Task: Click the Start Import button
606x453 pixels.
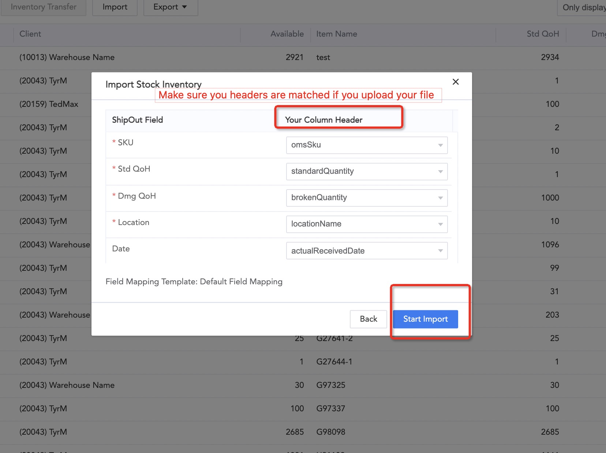Action: coord(425,319)
